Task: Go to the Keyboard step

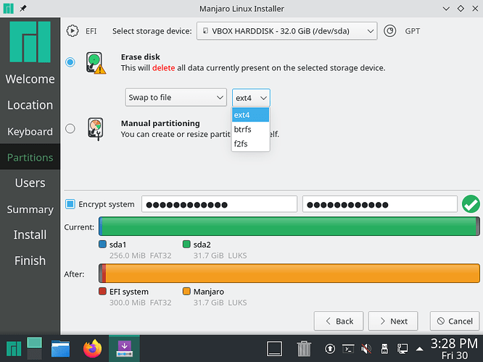Action: [x=30, y=131]
